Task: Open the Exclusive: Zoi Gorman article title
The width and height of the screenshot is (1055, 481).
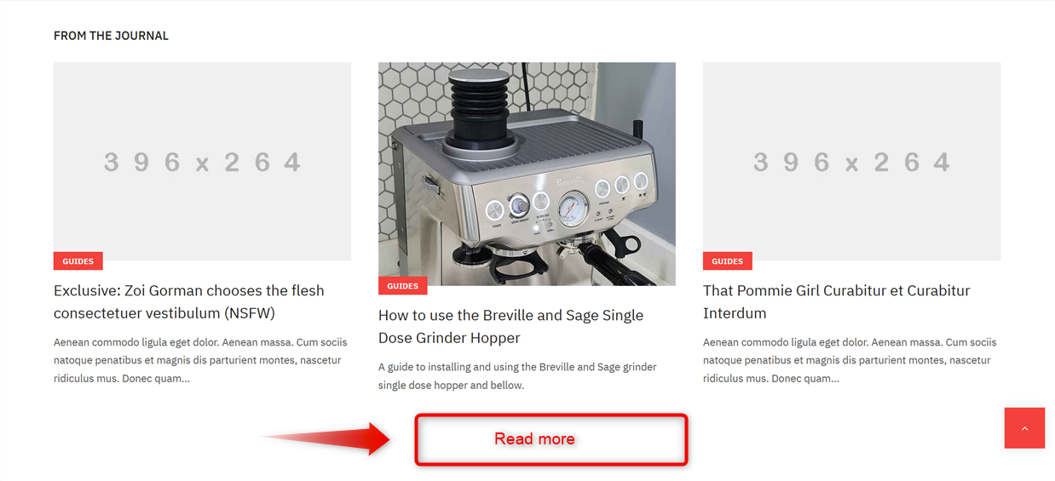Action: [189, 301]
